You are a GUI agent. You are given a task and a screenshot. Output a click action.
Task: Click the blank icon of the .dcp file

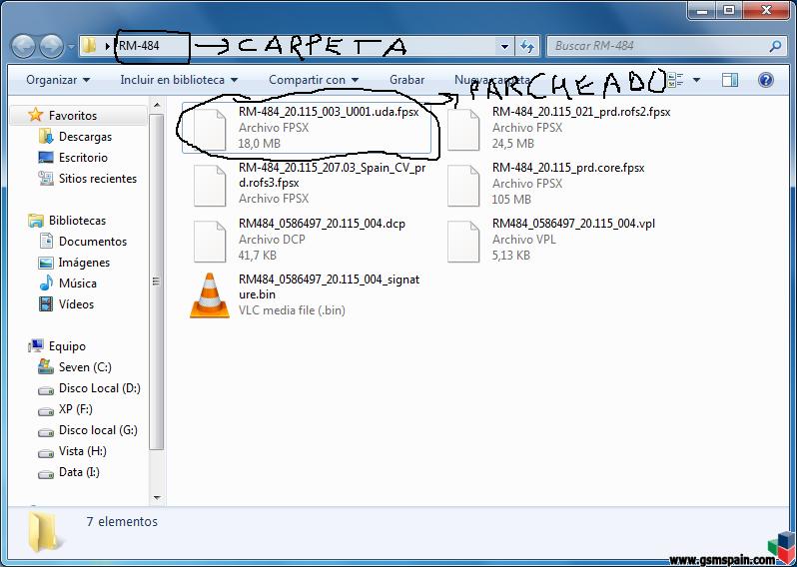point(210,242)
